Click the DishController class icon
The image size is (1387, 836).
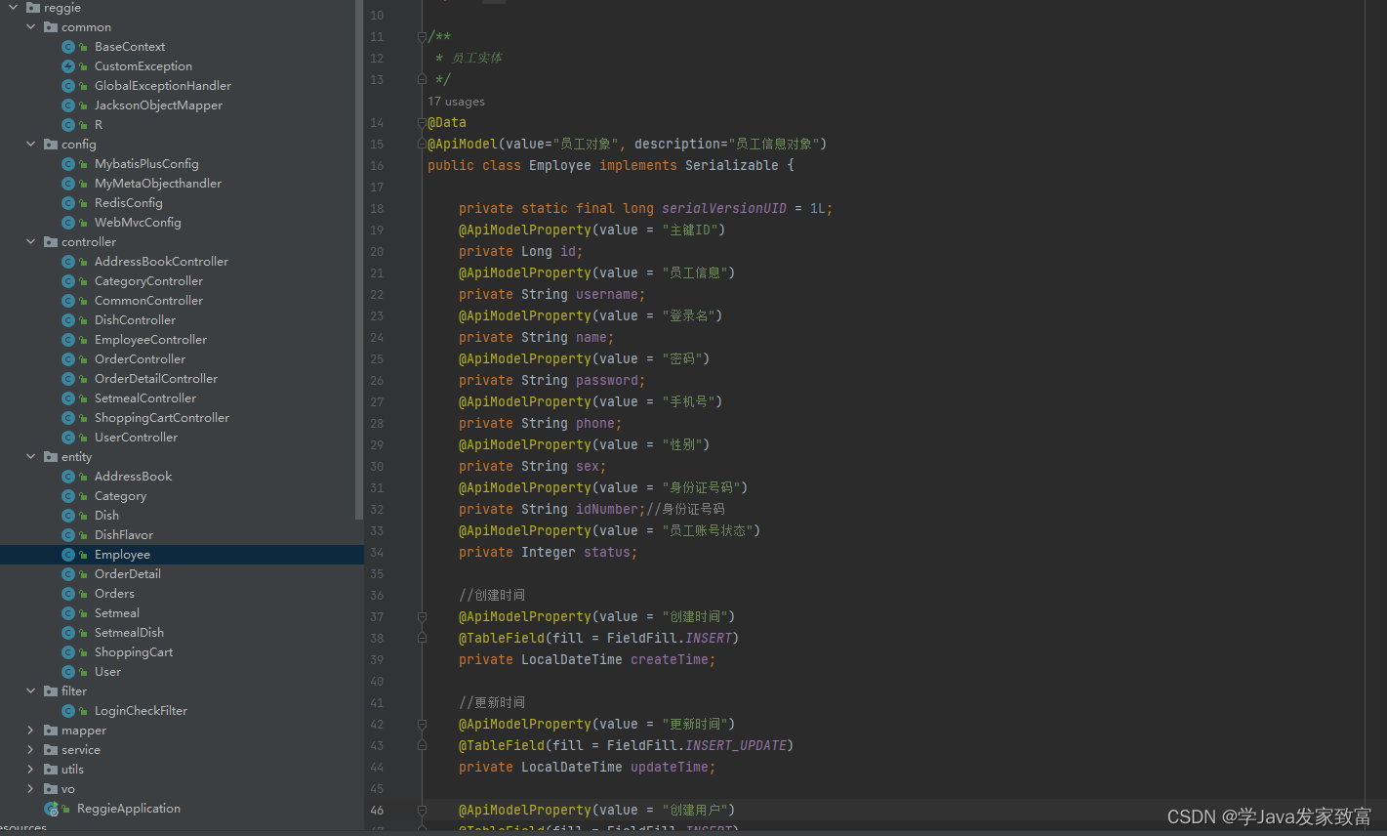[68, 320]
